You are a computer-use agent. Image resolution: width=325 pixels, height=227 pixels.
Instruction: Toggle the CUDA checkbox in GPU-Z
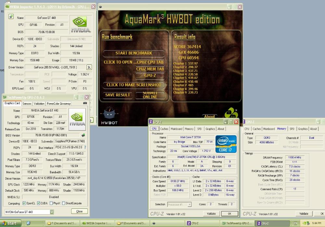tap(39, 203)
